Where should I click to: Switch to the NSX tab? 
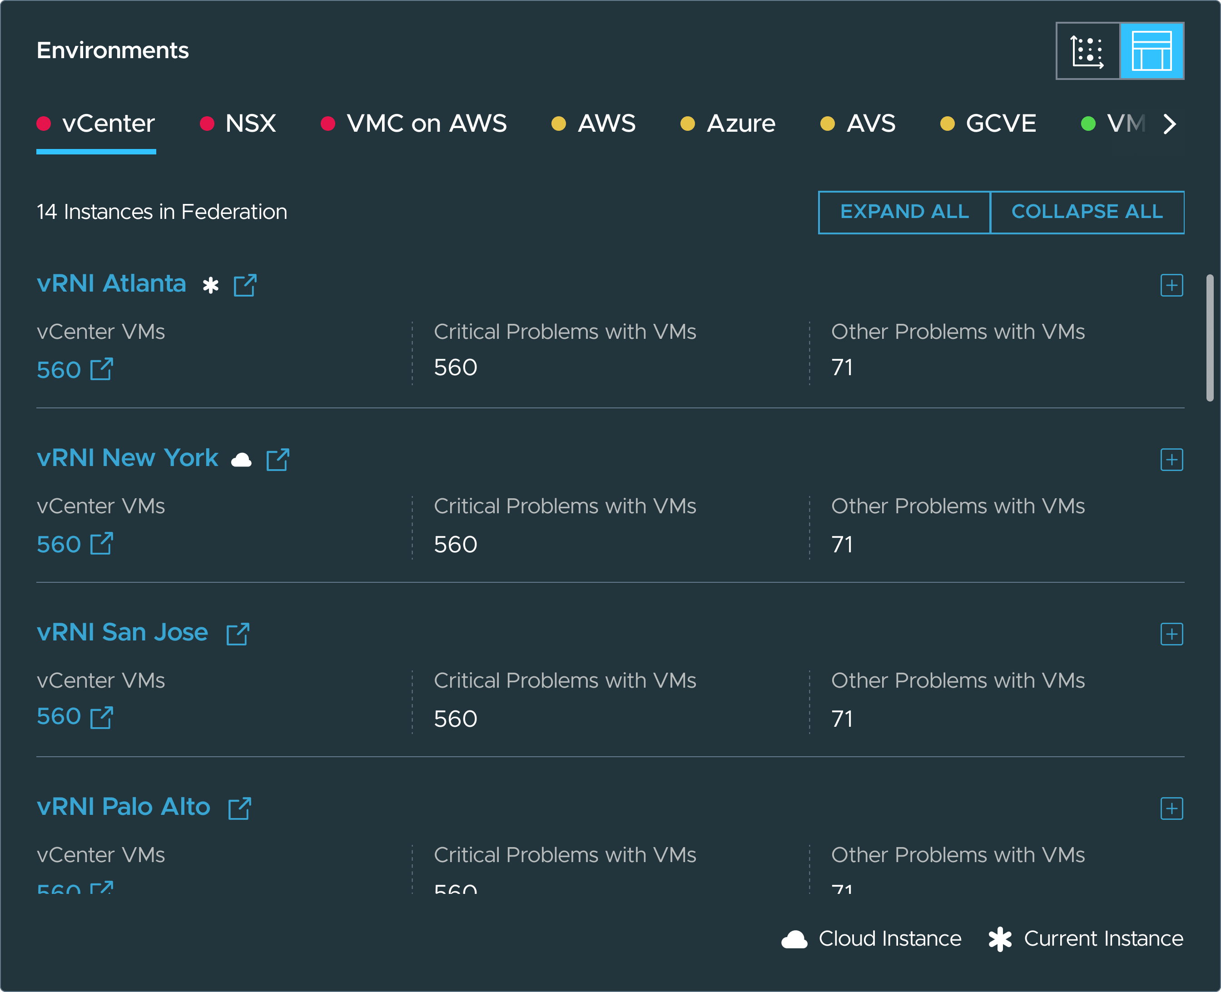tap(238, 124)
